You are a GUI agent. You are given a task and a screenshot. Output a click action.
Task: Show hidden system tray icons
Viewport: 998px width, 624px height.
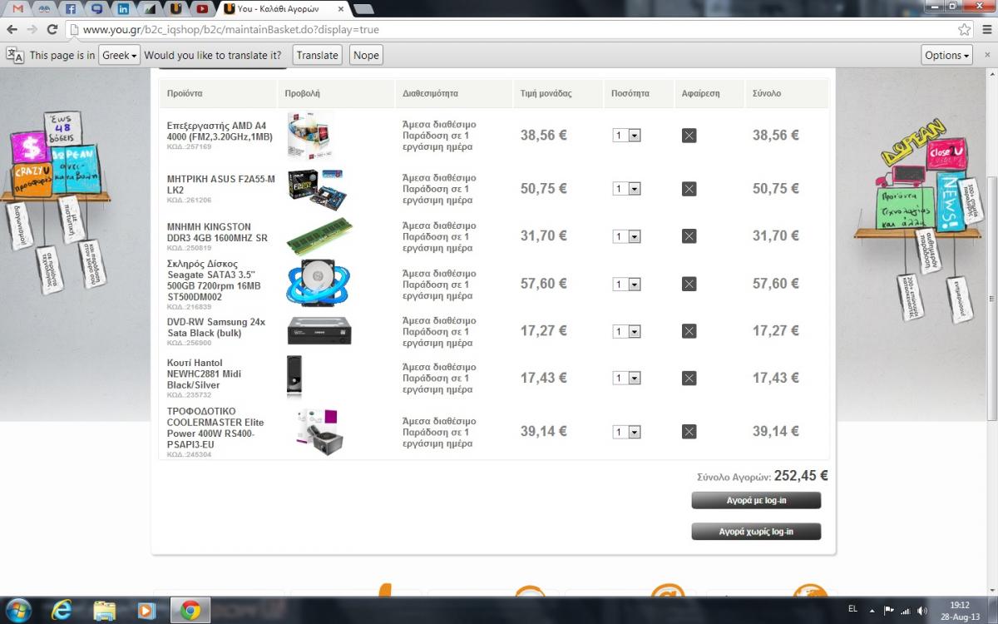(x=873, y=611)
